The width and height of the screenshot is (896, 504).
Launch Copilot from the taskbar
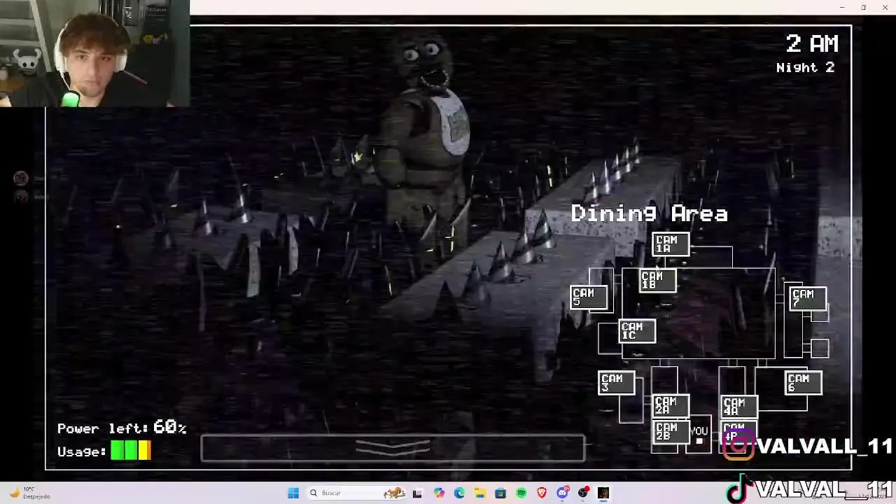tap(439, 493)
